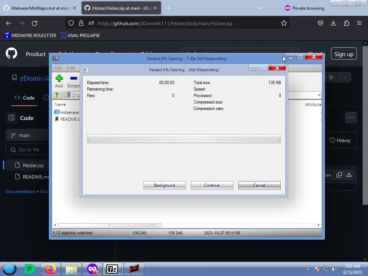Screen dimensions: 368x276
Task: Open a new browser tab
Action: 169,8
